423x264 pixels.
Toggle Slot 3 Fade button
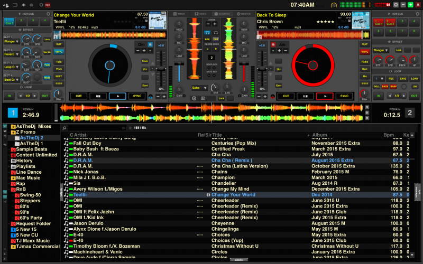(47, 65)
